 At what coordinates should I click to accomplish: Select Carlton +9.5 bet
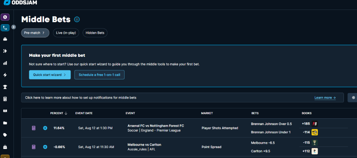coord(261,151)
